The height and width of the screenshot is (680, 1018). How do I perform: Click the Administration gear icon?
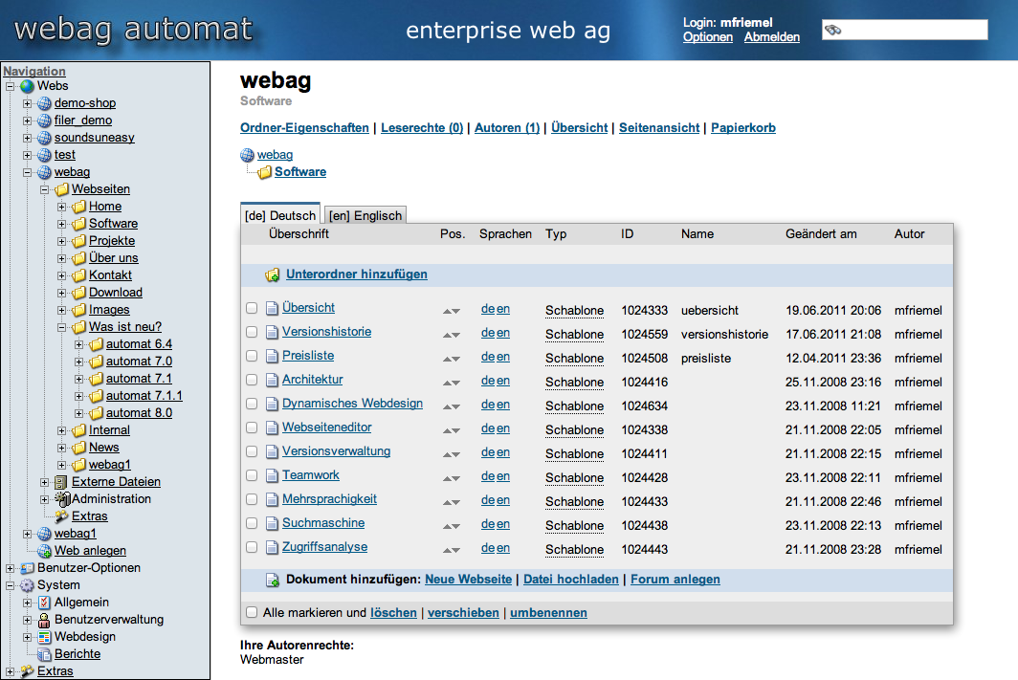(x=62, y=499)
